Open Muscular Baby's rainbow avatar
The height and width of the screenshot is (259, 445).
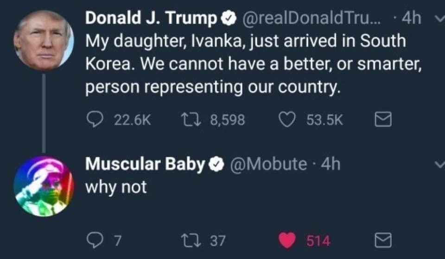coord(43,186)
